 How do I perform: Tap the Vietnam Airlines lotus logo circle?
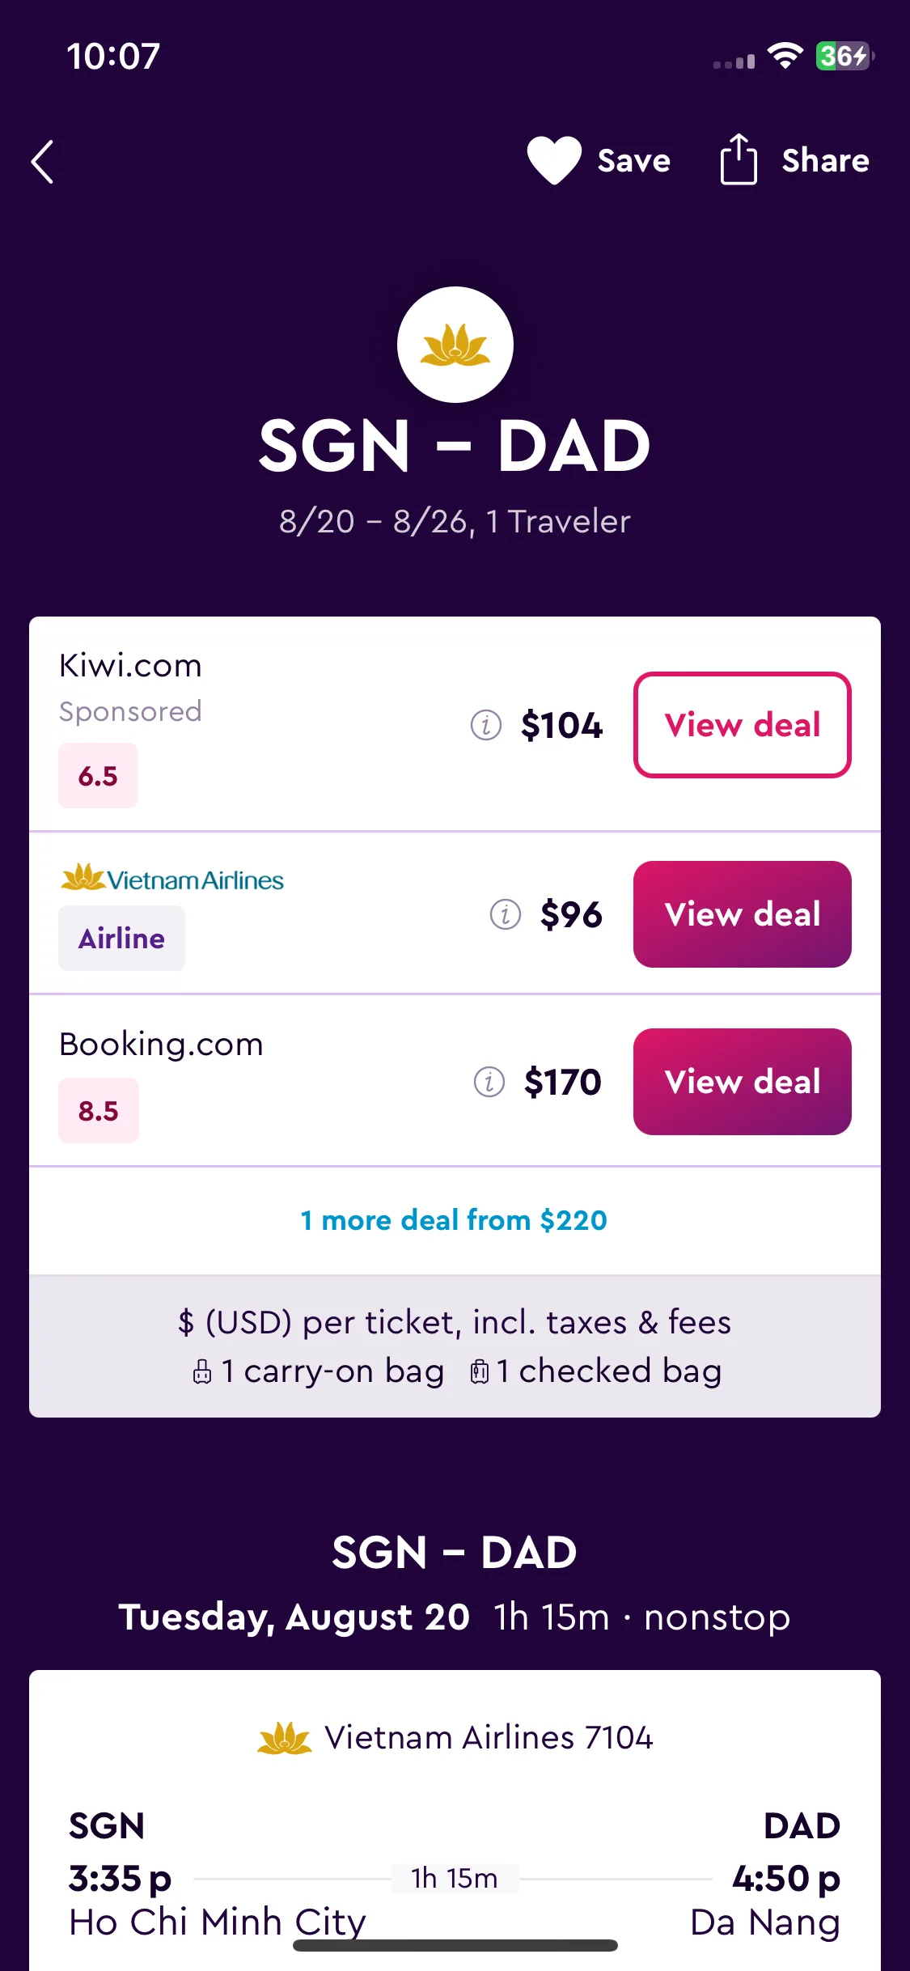coord(455,345)
